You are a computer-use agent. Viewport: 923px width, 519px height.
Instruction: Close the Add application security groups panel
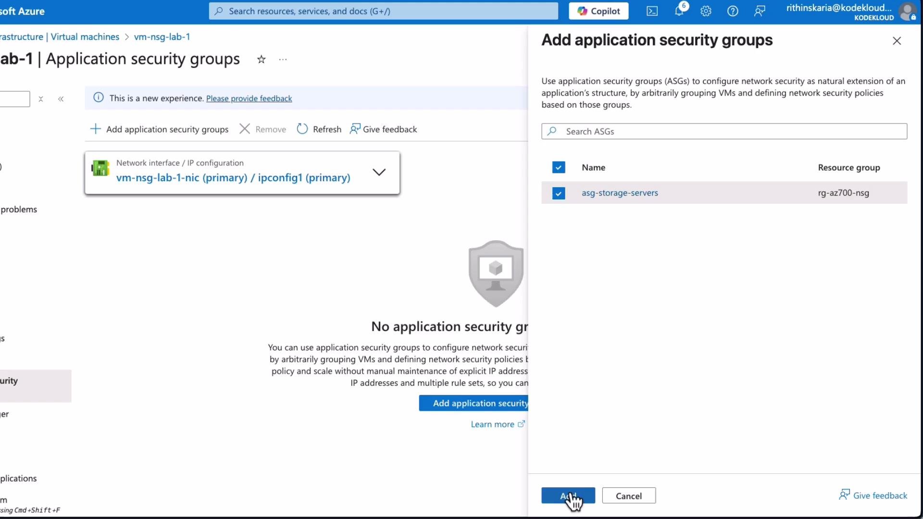tap(897, 41)
